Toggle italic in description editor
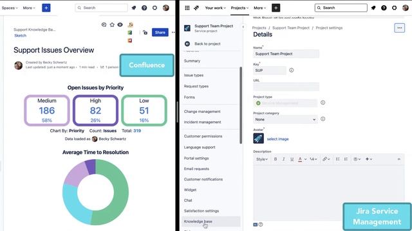 [x=283, y=159]
